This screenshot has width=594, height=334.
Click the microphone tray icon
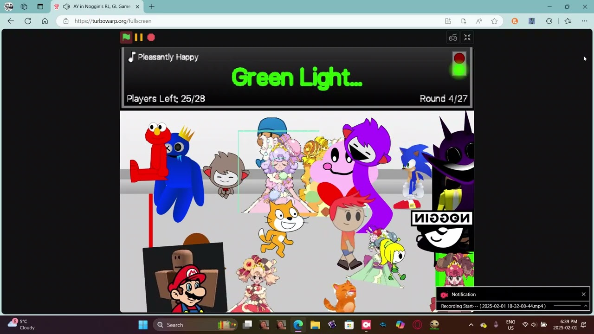(496, 325)
